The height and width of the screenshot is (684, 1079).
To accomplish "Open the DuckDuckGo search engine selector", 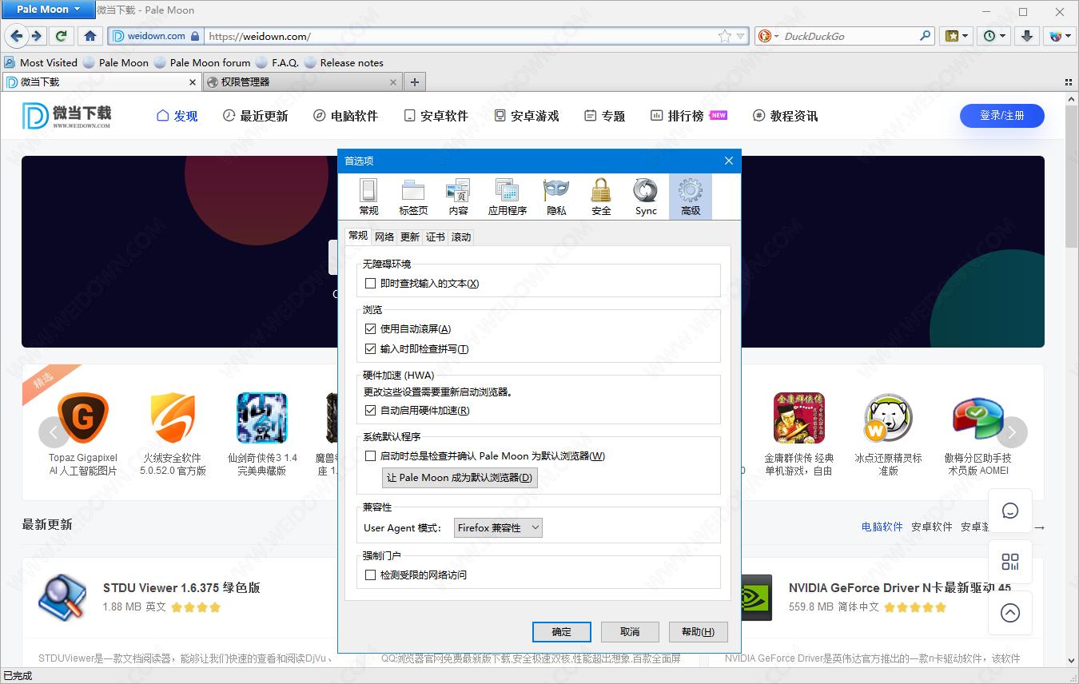I will coord(768,36).
